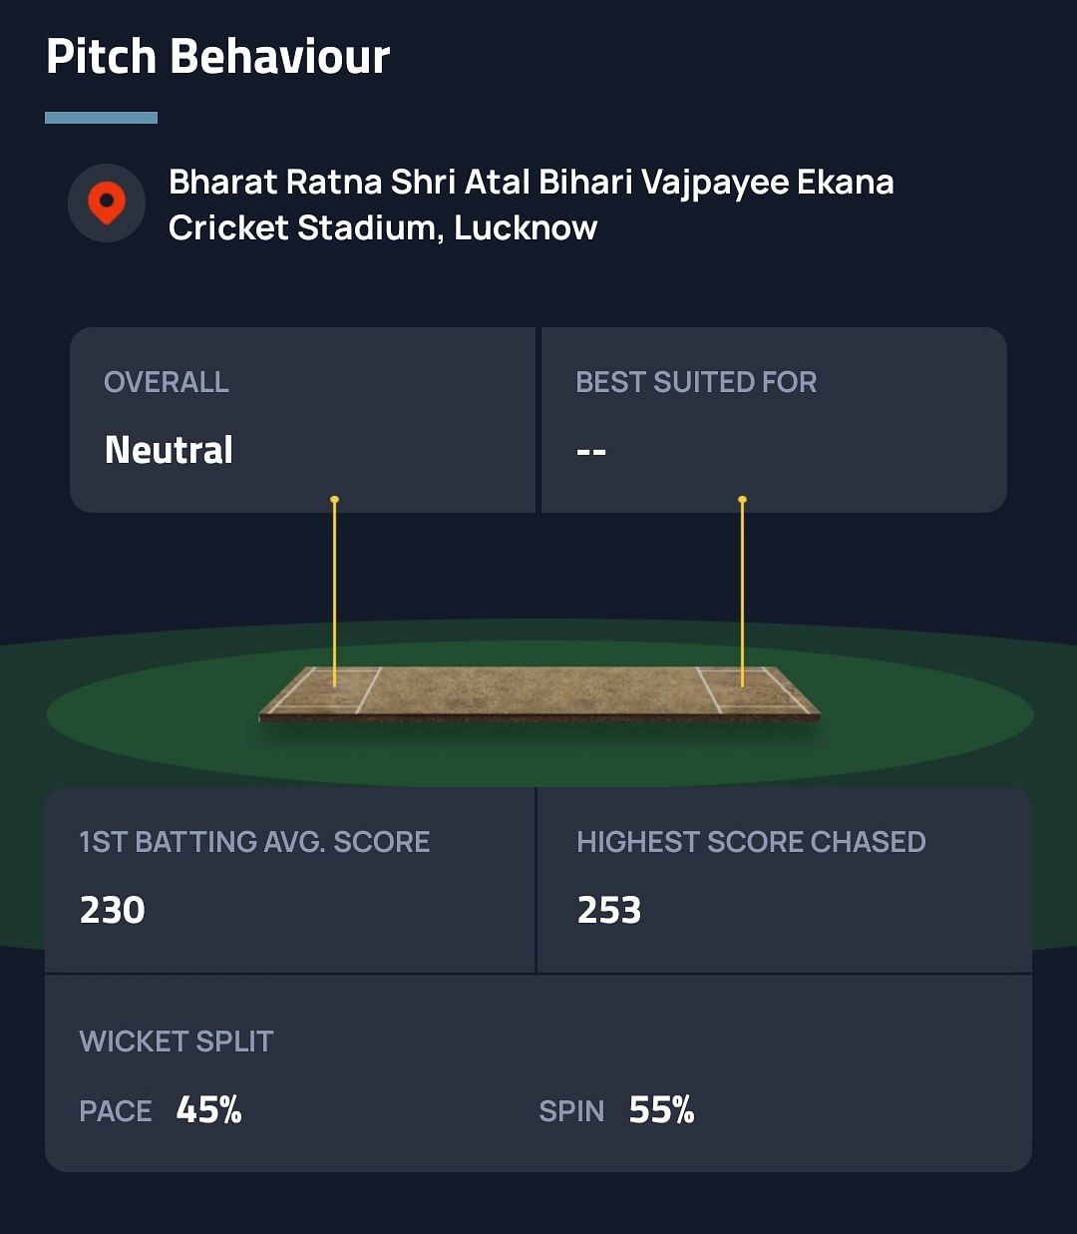1077x1234 pixels.
Task: Click the 253 highest chased value
Action: pyautogui.click(x=609, y=910)
